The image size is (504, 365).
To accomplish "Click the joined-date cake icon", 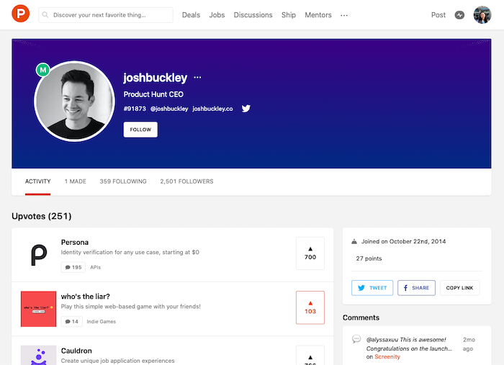I will (x=354, y=241).
